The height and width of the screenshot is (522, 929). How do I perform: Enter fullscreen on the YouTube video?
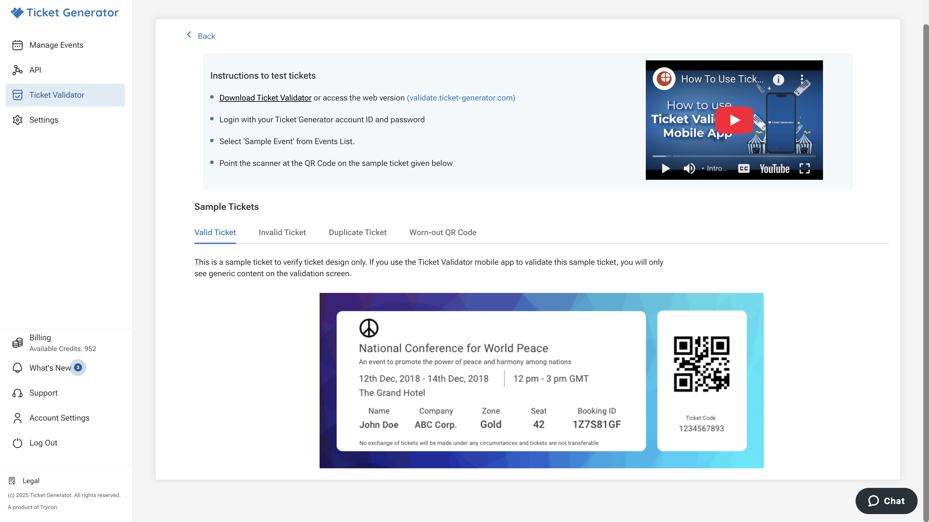pyautogui.click(x=805, y=168)
